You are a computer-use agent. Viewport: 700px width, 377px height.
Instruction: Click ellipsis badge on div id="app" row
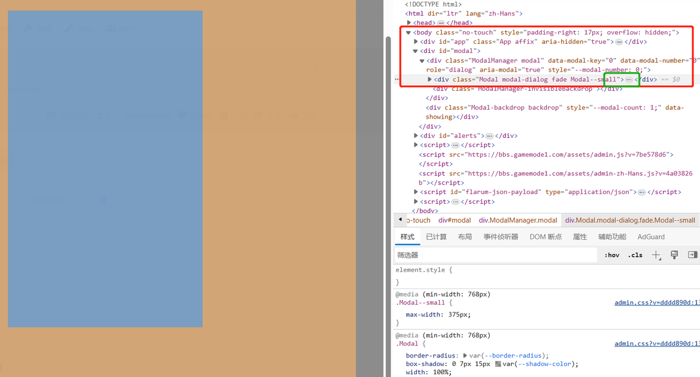tap(619, 42)
